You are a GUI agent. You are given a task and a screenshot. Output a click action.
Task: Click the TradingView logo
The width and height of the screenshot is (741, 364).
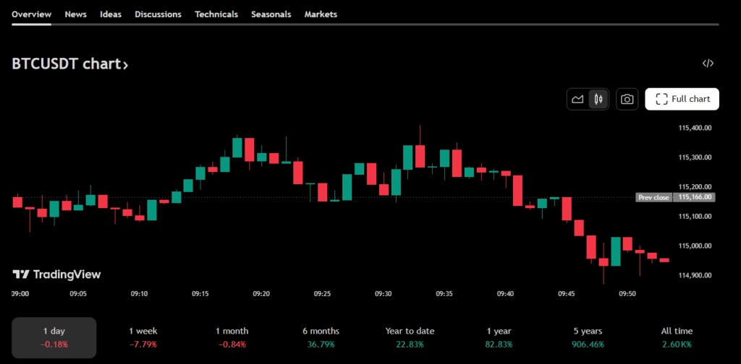point(56,274)
